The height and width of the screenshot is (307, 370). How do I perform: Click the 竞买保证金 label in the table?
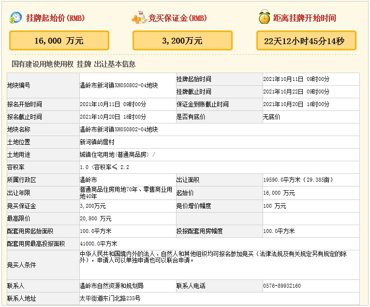click(x=22, y=206)
